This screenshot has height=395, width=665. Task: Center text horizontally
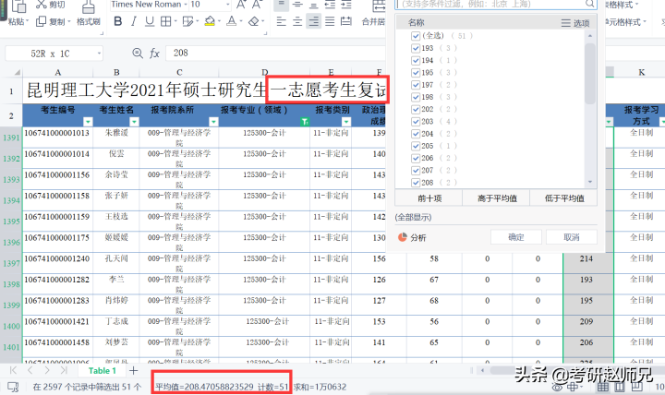pyautogui.click(x=297, y=21)
